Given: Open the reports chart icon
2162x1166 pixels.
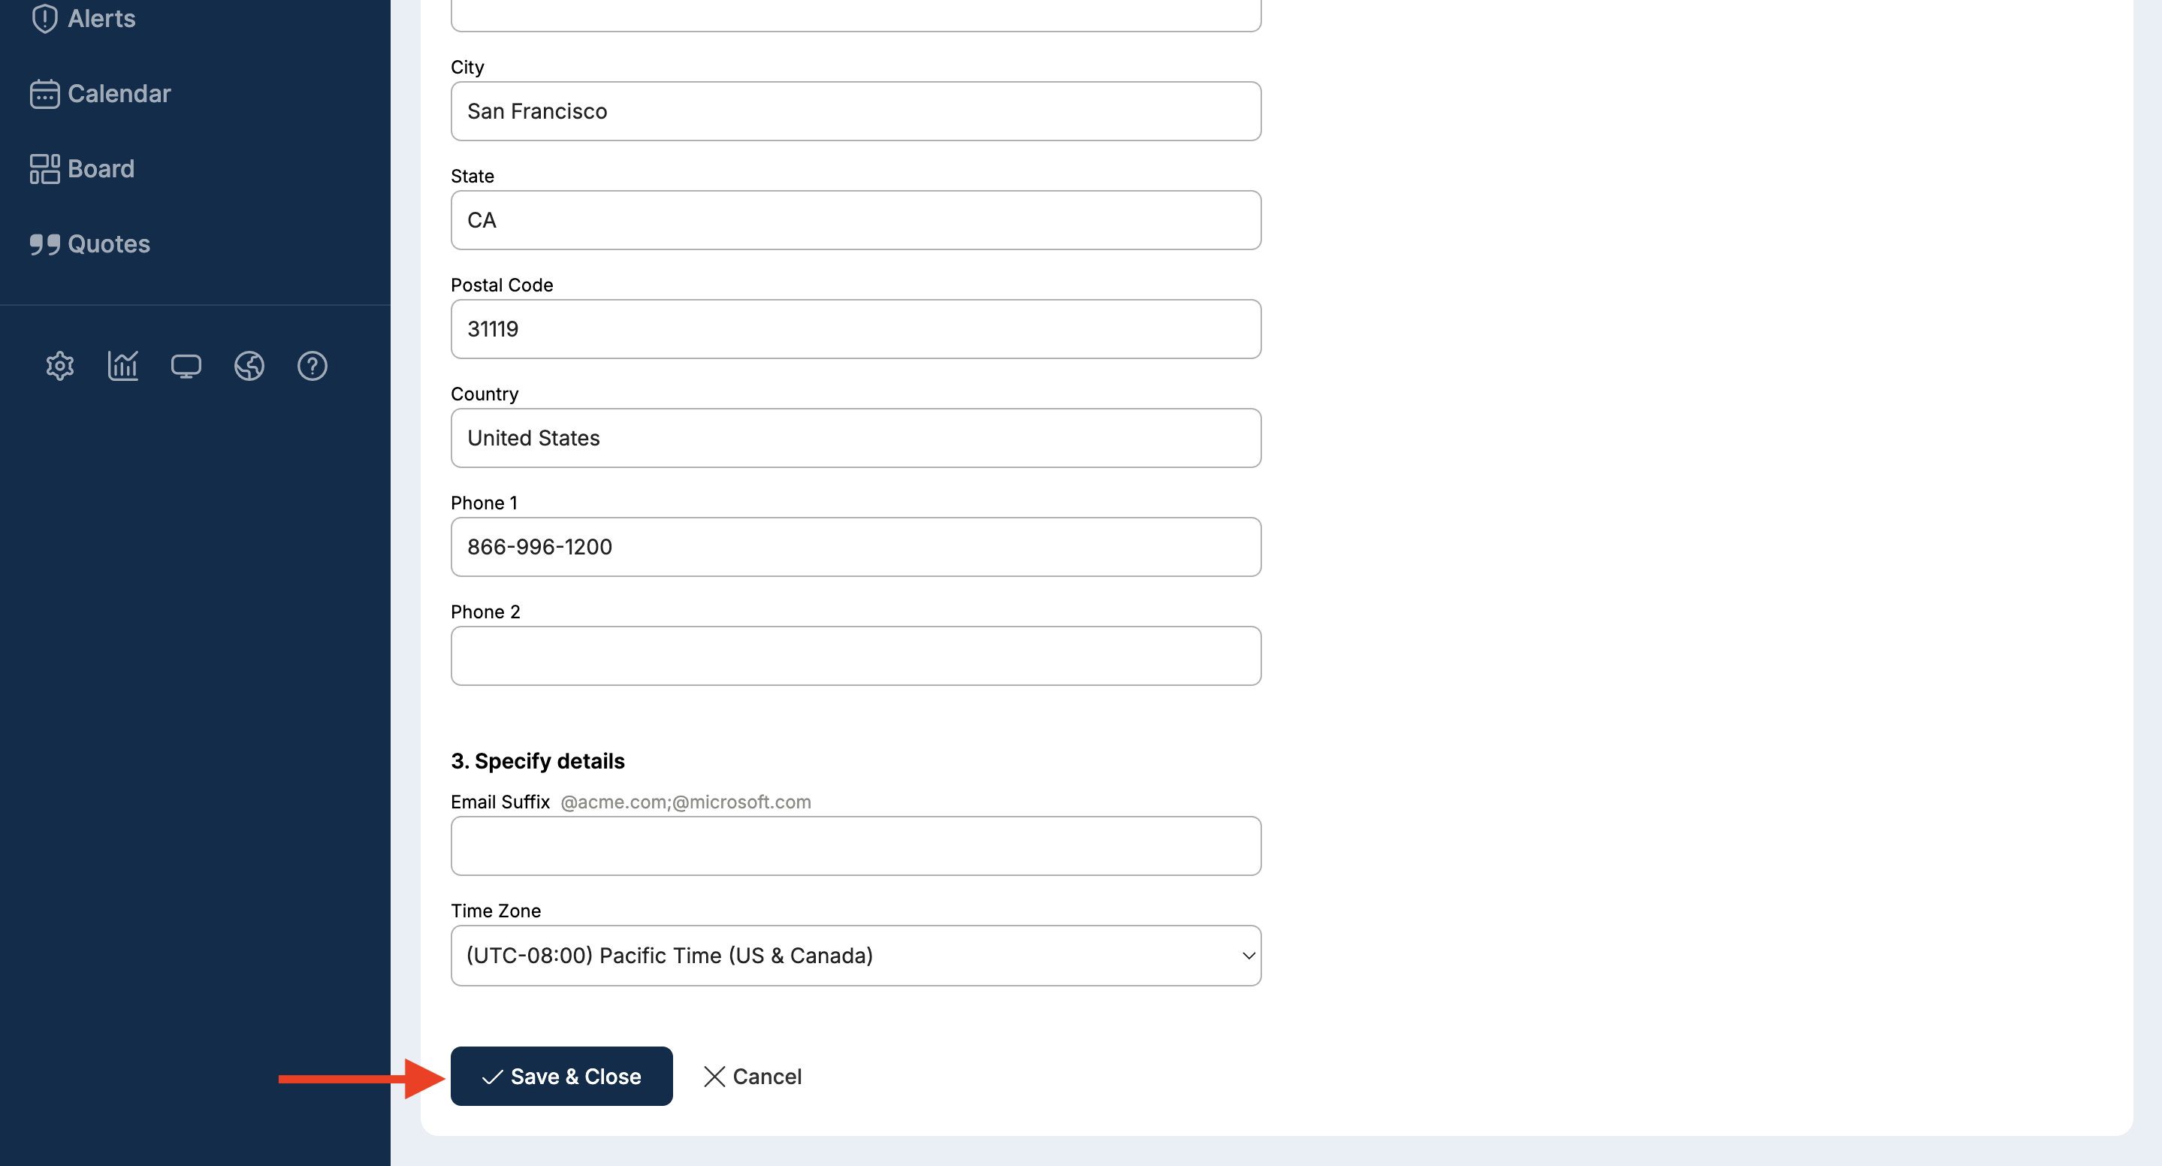Looking at the screenshot, I should [x=122, y=366].
